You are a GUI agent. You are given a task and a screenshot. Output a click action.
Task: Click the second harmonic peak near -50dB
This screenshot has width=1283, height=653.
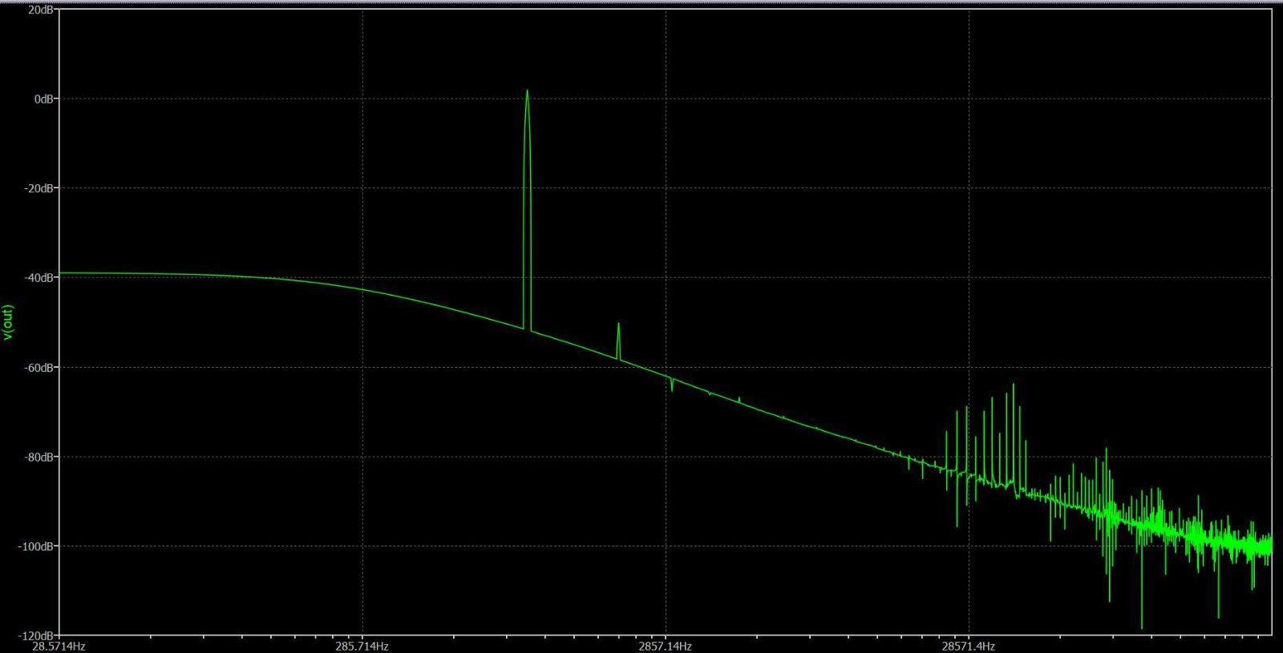[x=618, y=342]
